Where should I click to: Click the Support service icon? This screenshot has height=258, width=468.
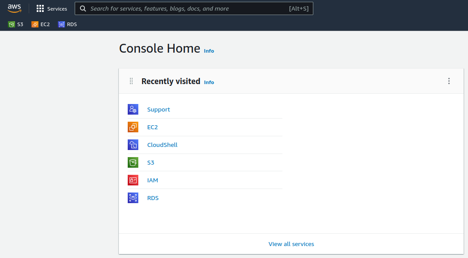click(x=133, y=109)
